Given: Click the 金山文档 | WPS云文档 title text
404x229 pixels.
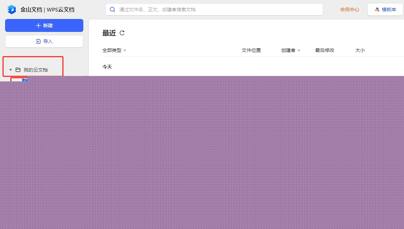Looking at the screenshot, I should 47,9.
